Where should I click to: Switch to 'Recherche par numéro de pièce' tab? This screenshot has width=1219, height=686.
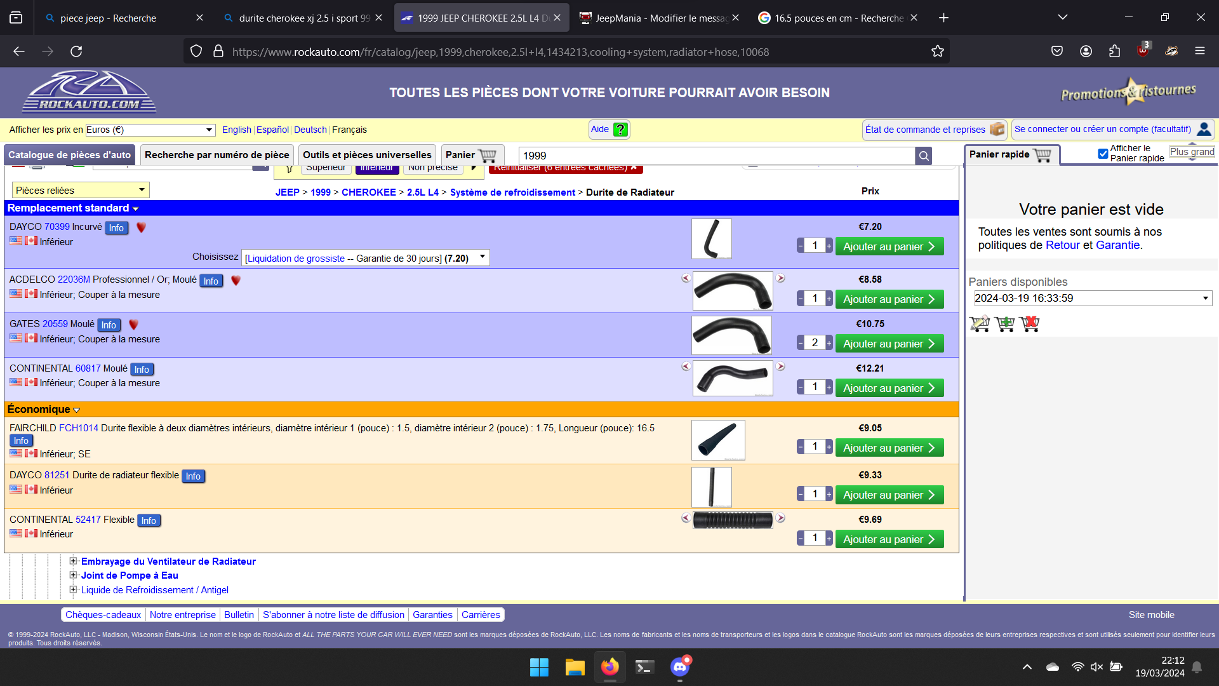(x=217, y=155)
